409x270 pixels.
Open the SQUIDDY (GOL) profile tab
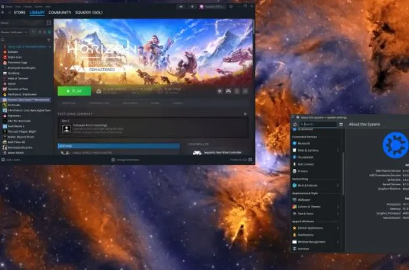[88, 12]
